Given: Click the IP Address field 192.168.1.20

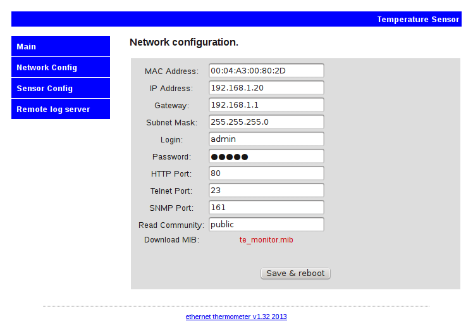Looking at the screenshot, I should click(266, 88).
